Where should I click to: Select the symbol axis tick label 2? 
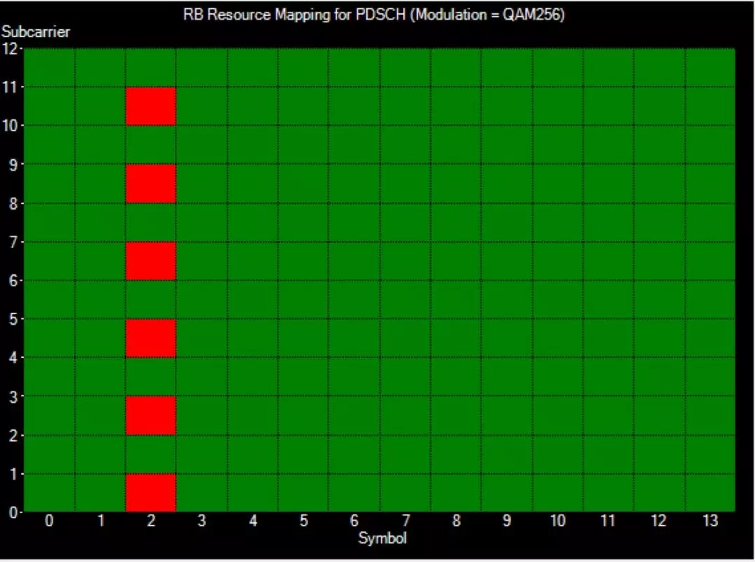[151, 522]
